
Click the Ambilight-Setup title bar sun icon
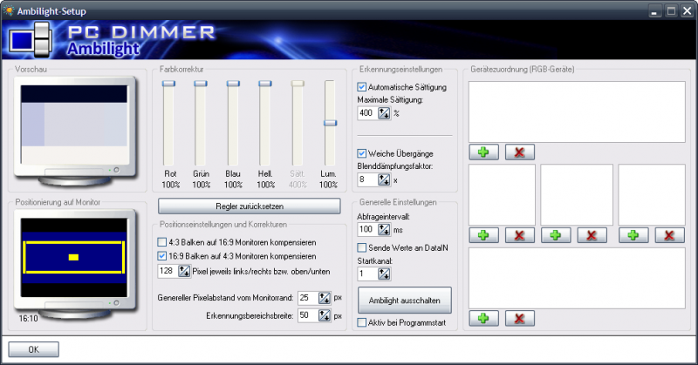pyautogui.click(x=9, y=10)
